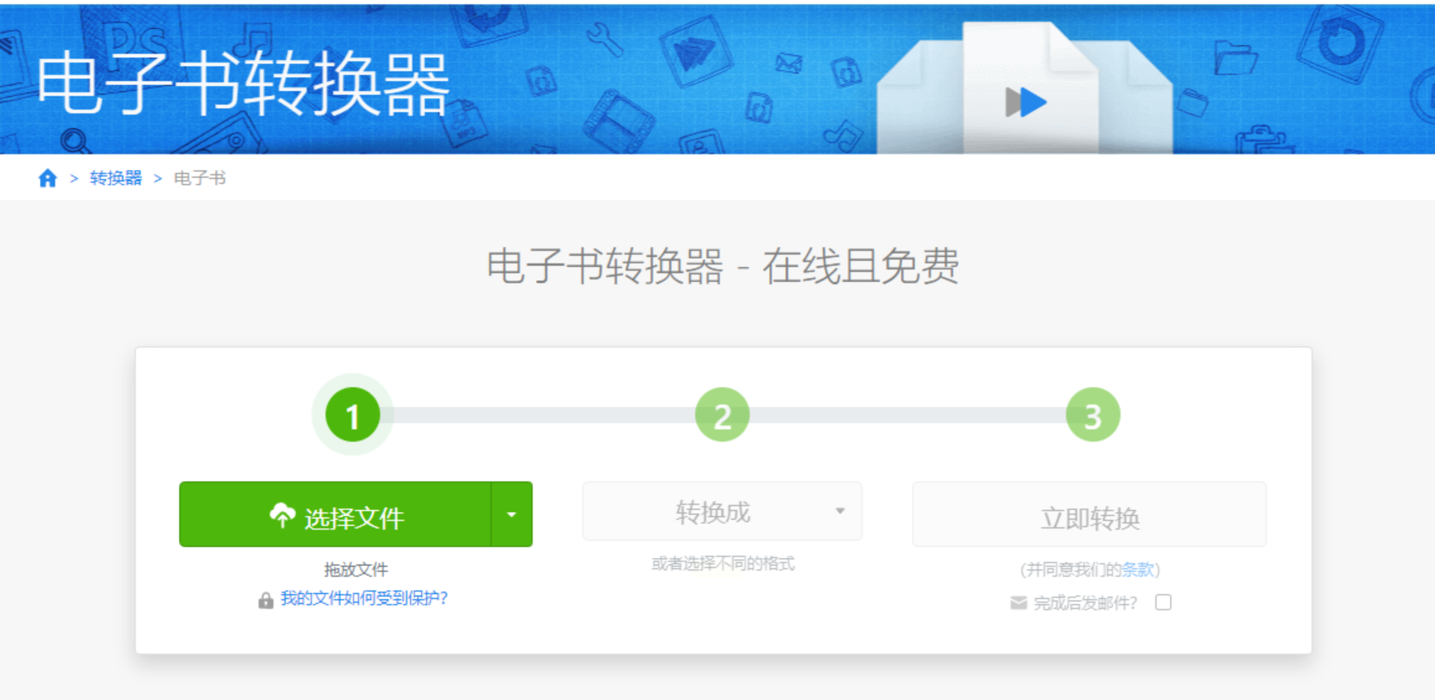Click the home icon in breadcrumb
Screen dimensions: 1435x700
tap(48, 178)
